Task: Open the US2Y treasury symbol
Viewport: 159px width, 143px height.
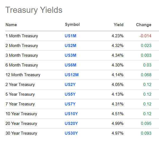Action: (x=70, y=85)
